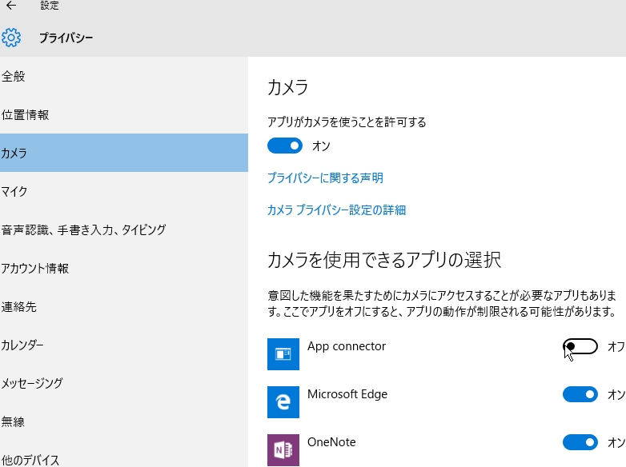626x467 pixels.
Task: Click the App connector label text
Action: click(x=346, y=346)
